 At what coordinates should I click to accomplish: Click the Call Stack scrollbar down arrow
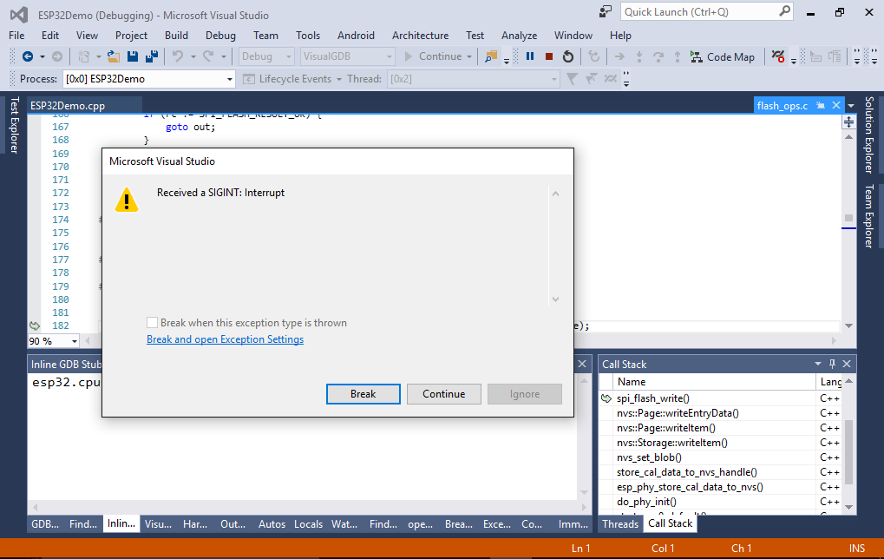point(848,507)
